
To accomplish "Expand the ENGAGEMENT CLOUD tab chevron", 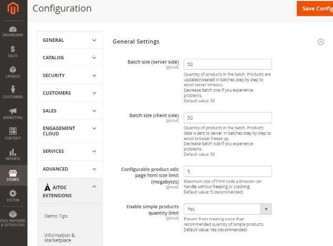I will [94, 129].
